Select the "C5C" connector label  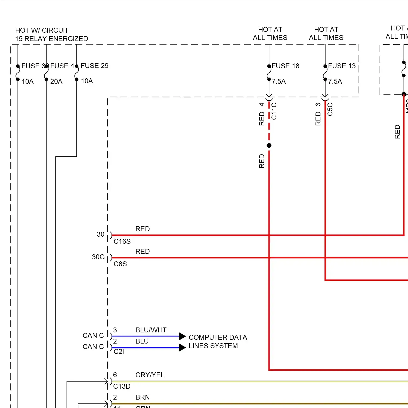(330, 109)
